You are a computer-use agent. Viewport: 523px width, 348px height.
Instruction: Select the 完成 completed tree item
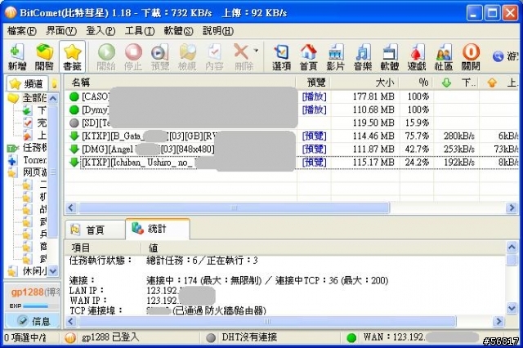(x=35, y=123)
